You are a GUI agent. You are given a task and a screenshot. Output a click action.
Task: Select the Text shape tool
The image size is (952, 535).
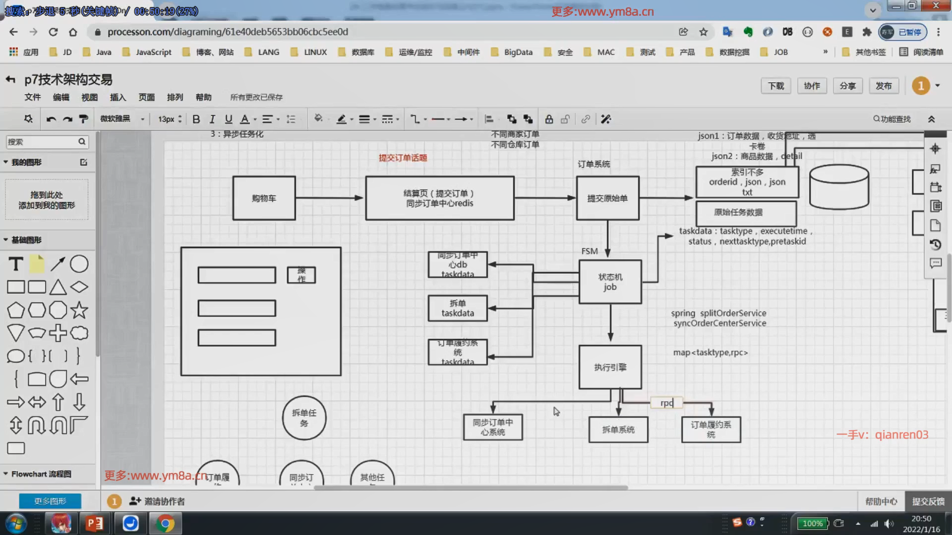click(16, 264)
